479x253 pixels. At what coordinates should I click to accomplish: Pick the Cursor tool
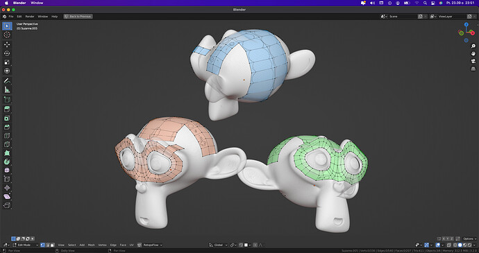[7, 35]
